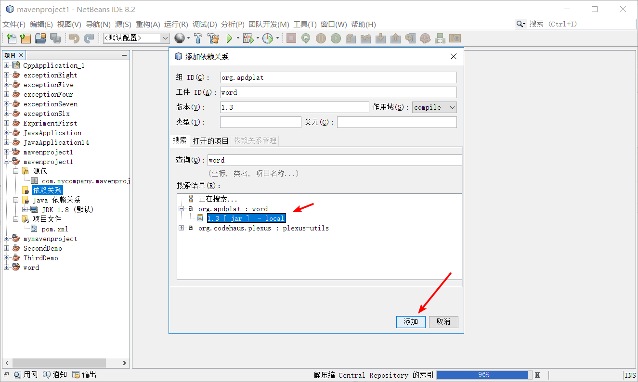Image resolution: width=638 pixels, height=382 pixels.
Task: Click the 取消 button
Action: coord(443,322)
